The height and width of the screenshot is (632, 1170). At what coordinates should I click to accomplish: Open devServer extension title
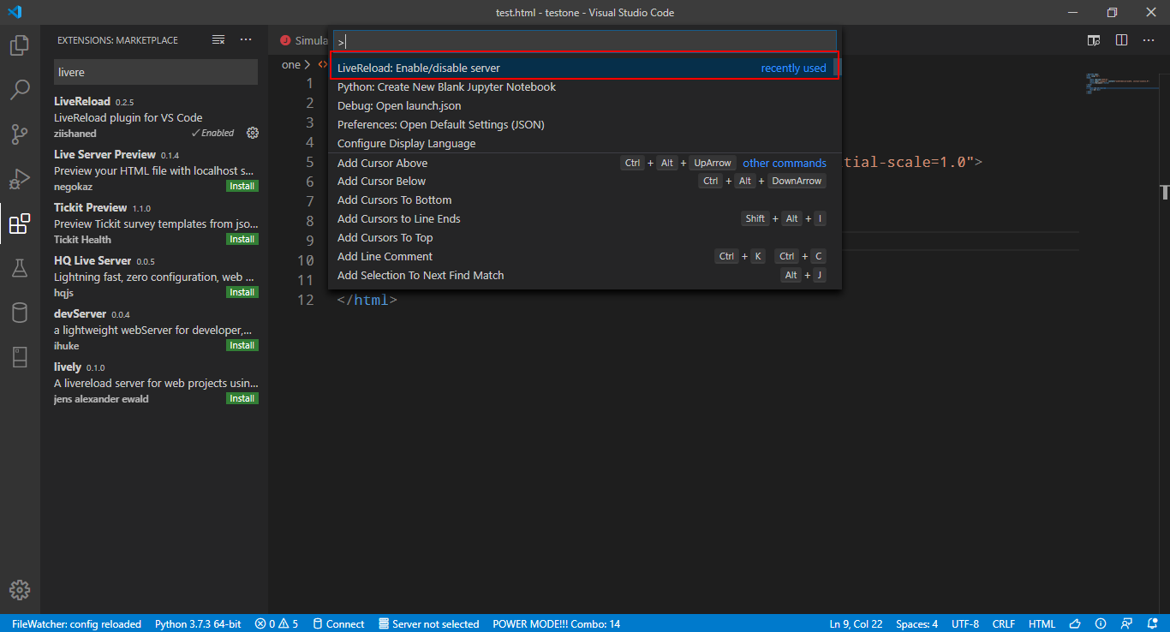point(80,313)
